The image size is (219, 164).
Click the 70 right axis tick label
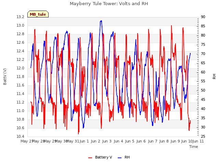pyautogui.click(x=203, y=54)
